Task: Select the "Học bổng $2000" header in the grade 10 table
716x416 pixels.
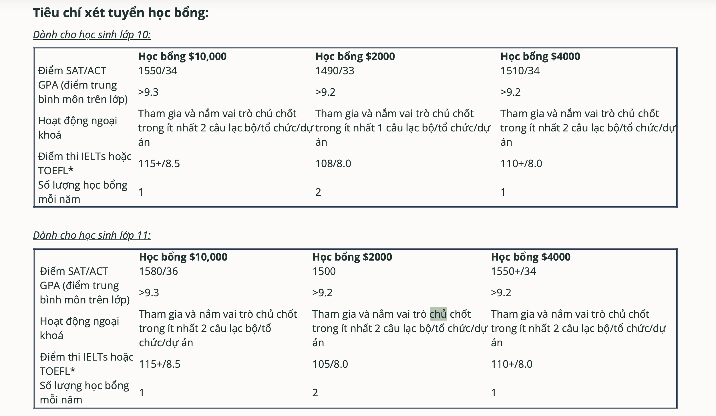Action: pos(355,57)
